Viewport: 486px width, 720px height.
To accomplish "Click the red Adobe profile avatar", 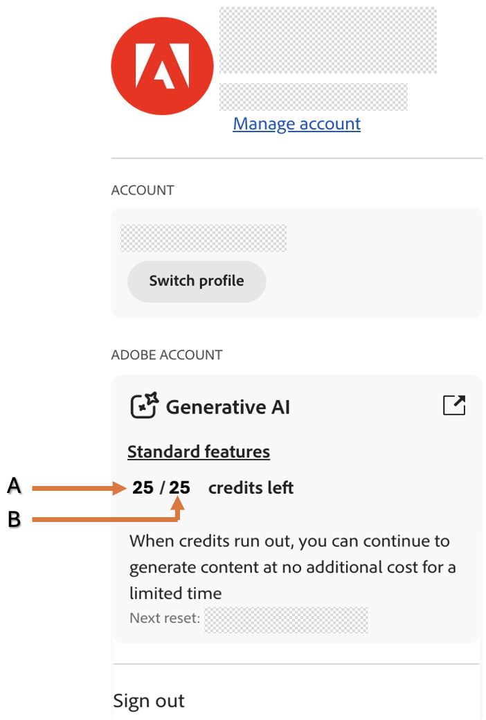I will (x=162, y=65).
